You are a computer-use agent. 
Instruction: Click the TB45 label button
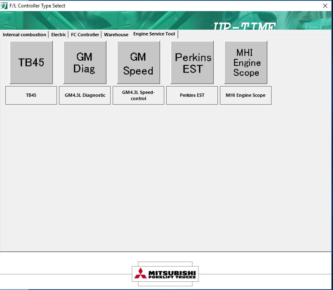coord(31,95)
